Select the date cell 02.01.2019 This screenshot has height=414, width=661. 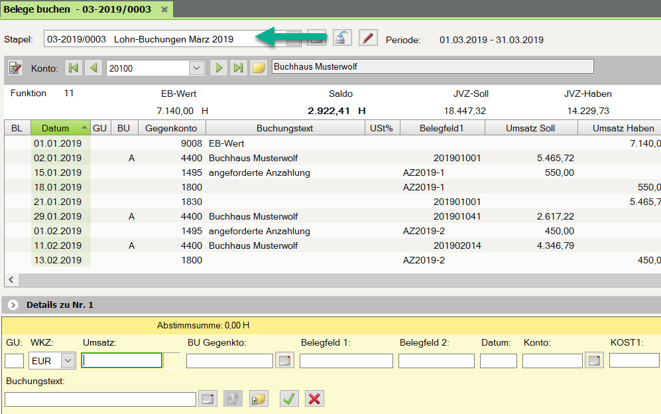[x=58, y=159]
